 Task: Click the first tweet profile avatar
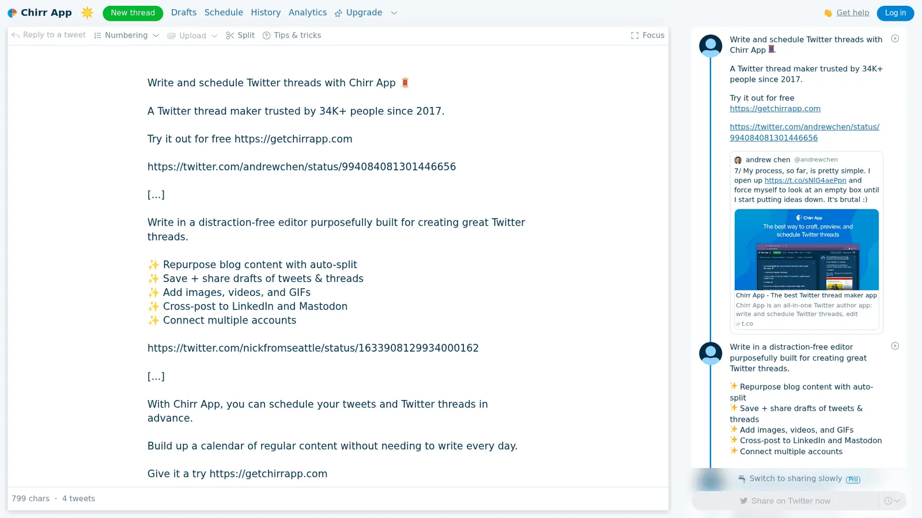tap(711, 46)
